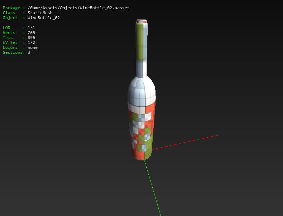The width and height of the screenshot is (283, 216).
Task: Click the Verts count 765
Action: click(31, 33)
